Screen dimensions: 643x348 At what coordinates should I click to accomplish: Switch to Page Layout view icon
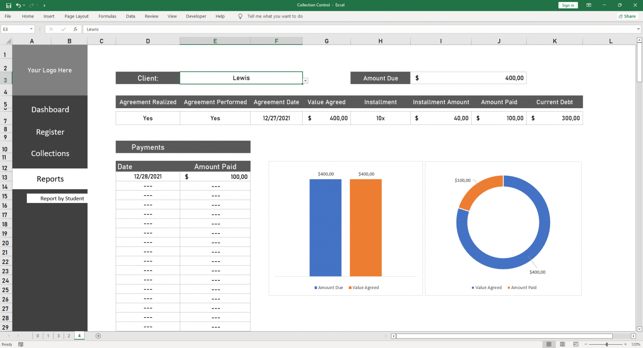(x=562, y=344)
